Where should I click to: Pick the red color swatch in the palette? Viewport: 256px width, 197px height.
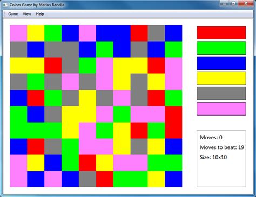[221, 32]
